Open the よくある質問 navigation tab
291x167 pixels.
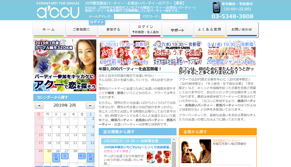(210, 30)
